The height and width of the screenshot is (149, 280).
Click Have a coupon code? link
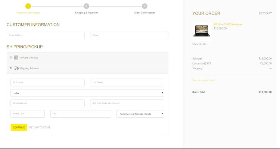[204, 80]
